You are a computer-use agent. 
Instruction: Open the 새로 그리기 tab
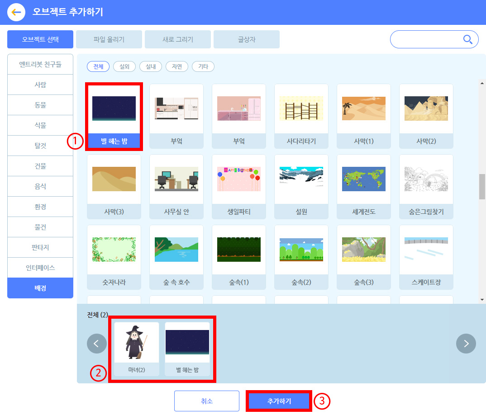click(178, 39)
